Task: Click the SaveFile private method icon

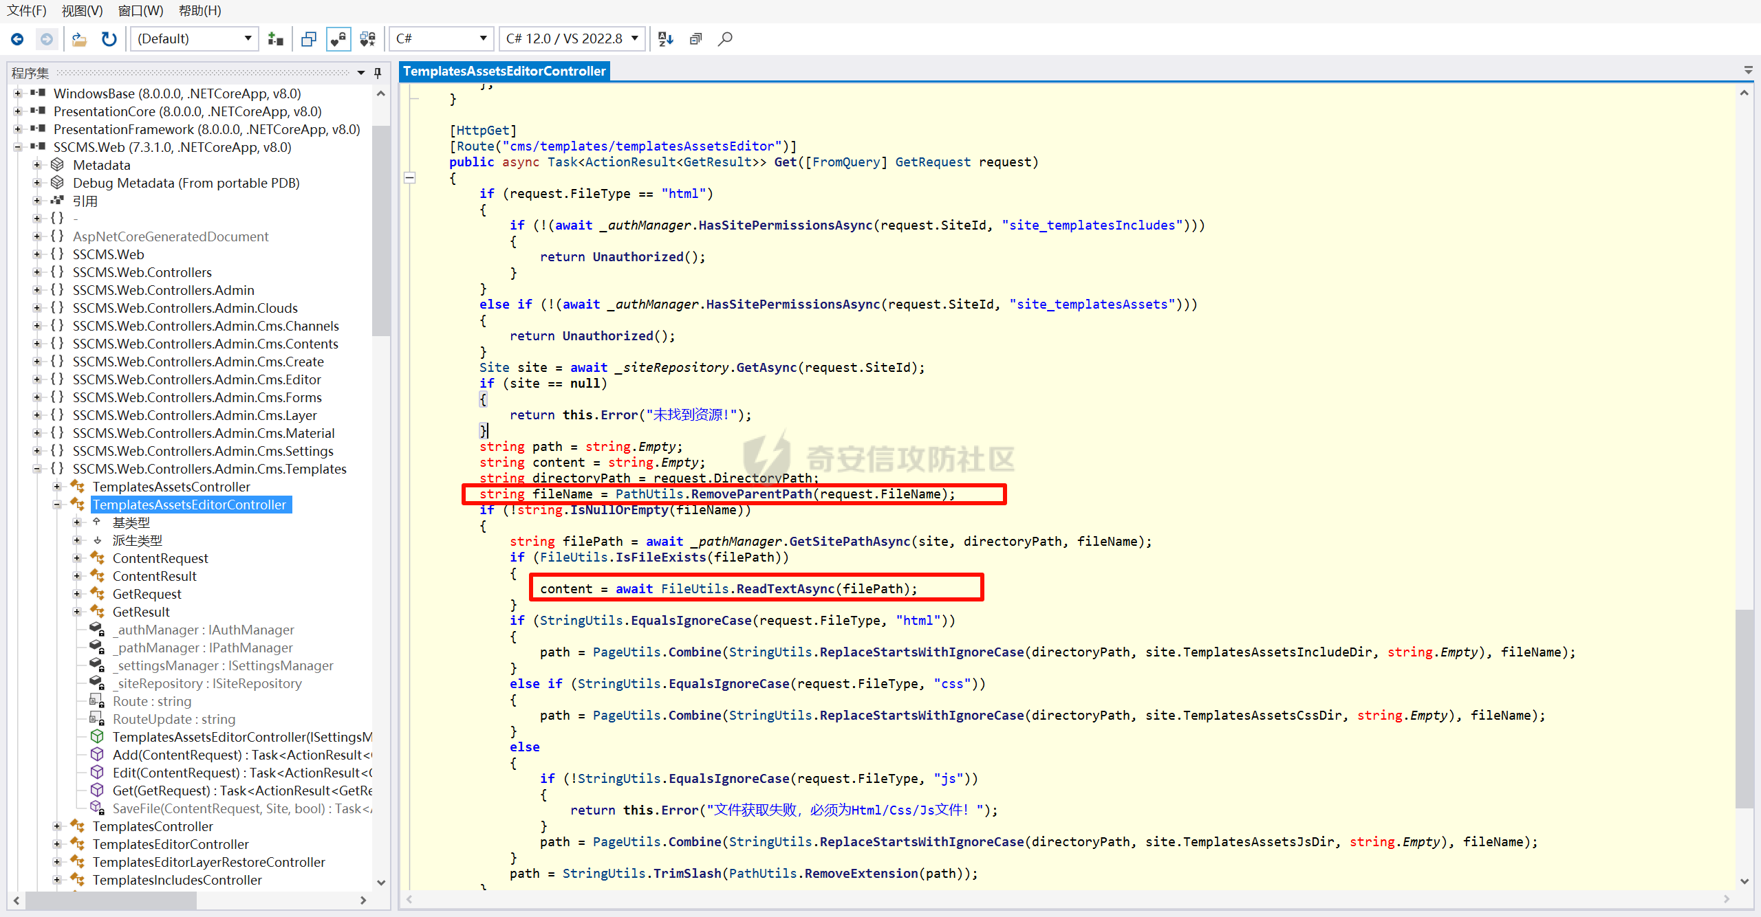Action: [98, 808]
